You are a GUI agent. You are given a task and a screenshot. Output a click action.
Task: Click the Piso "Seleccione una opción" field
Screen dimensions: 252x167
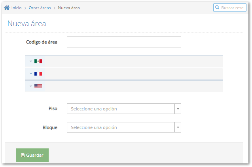pyautogui.click(x=121, y=109)
